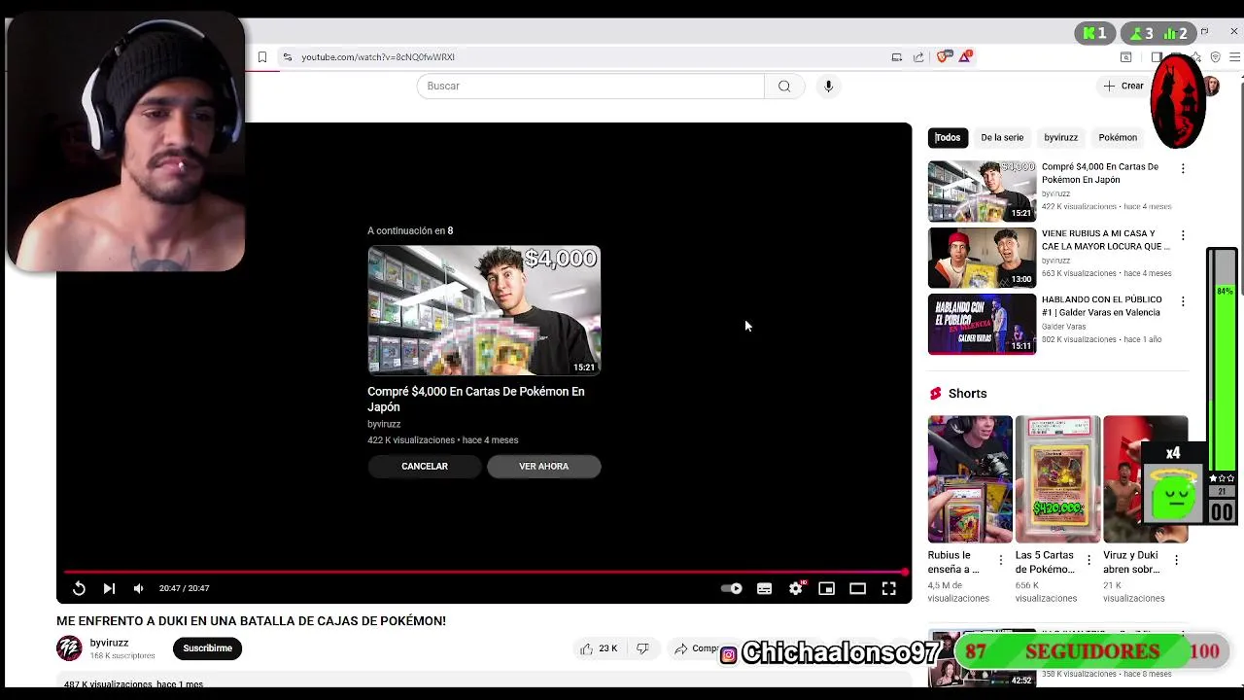Click the video title 'ME ENFRENTO A DUKI EN UNA BATALLA'
The image size is (1244, 700).
(251, 620)
